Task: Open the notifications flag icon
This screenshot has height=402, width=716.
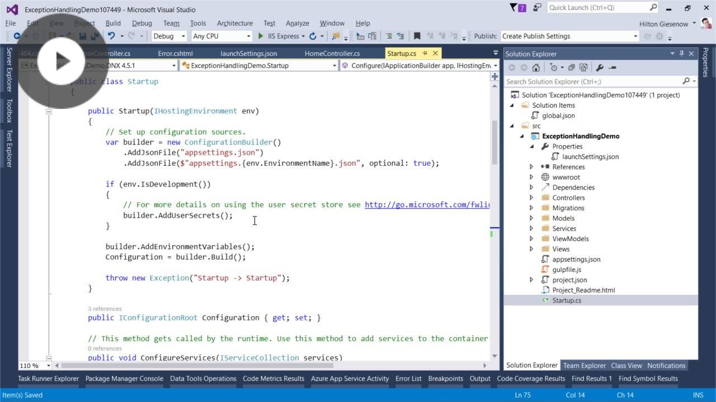Action: [x=514, y=8]
